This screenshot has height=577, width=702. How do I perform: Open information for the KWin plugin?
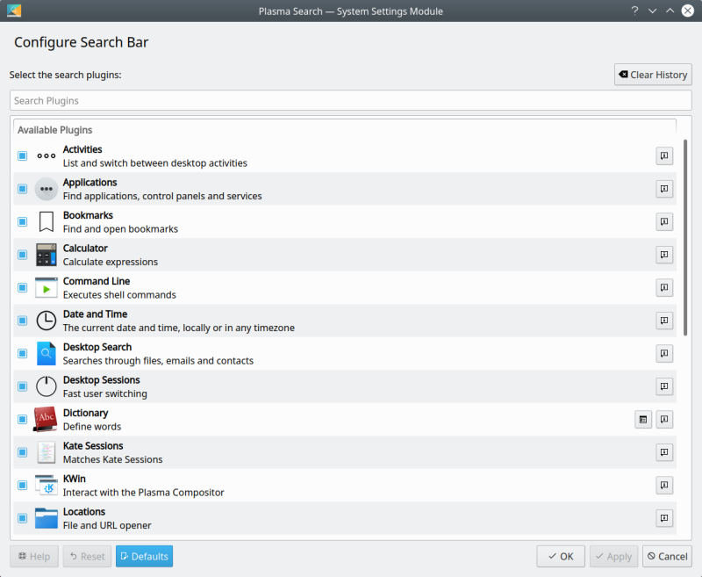point(664,485)
